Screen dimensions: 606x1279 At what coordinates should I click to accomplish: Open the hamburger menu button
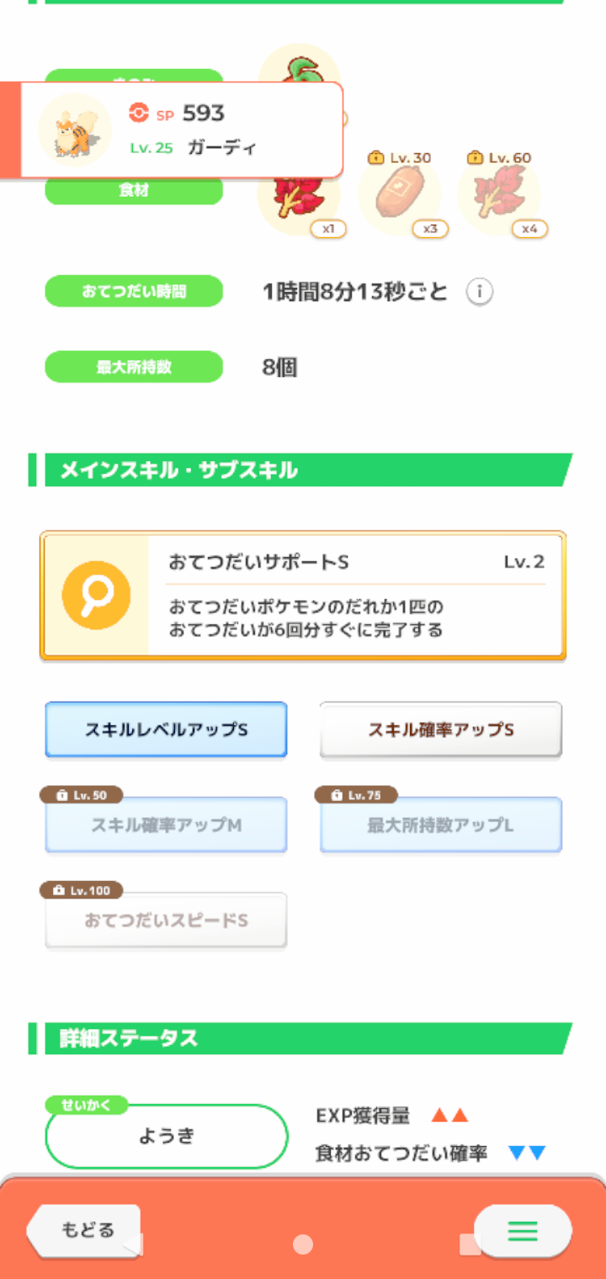coord(522,1232)
